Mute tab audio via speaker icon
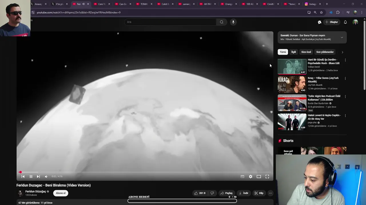The image size is (366, 205). 83,4
